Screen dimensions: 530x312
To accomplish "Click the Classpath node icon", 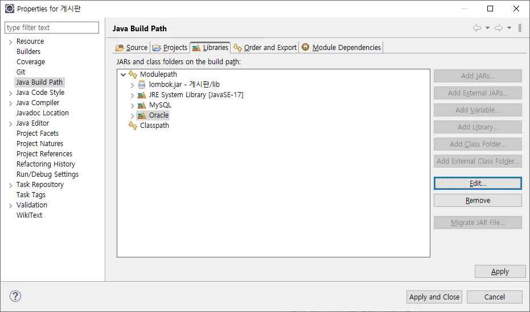I will pos(133,126).
